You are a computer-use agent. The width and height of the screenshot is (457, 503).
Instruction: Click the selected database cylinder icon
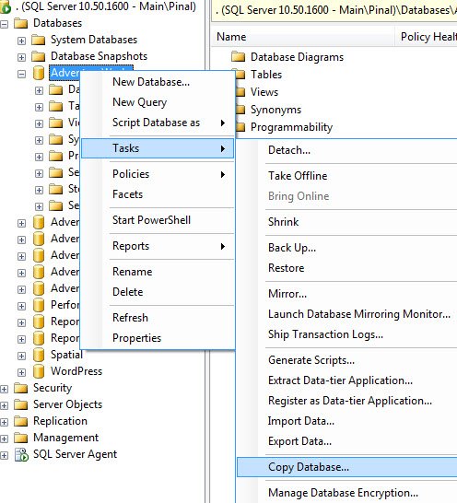pyautogui.click(x=39, y=73)
